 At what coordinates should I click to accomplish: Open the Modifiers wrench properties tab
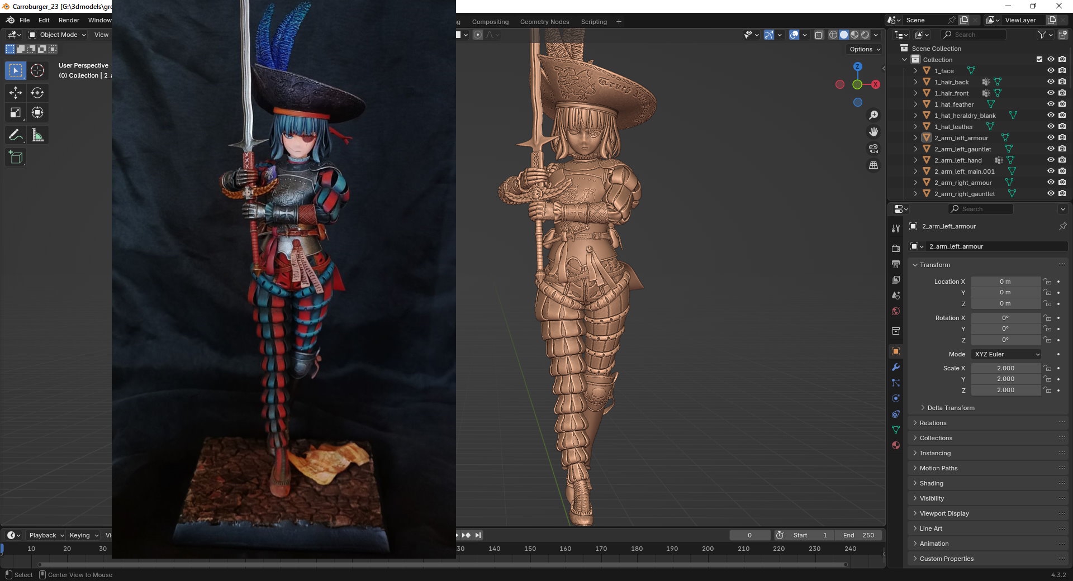click(896, 367)
